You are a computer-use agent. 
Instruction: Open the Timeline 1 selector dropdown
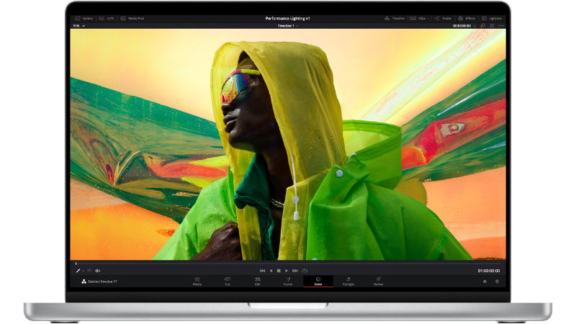tap(287, 26)
